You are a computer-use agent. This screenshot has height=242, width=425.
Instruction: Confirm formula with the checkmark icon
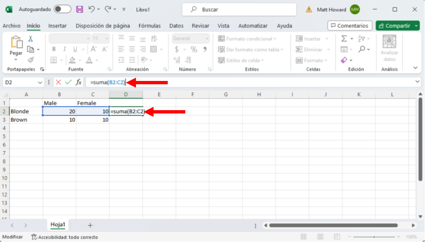[68, 82]
